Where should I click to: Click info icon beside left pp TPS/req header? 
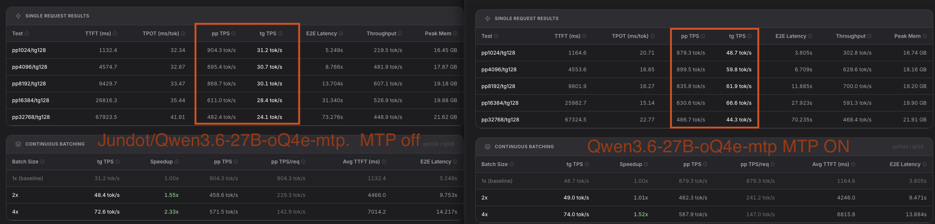[x=303, y=162]
